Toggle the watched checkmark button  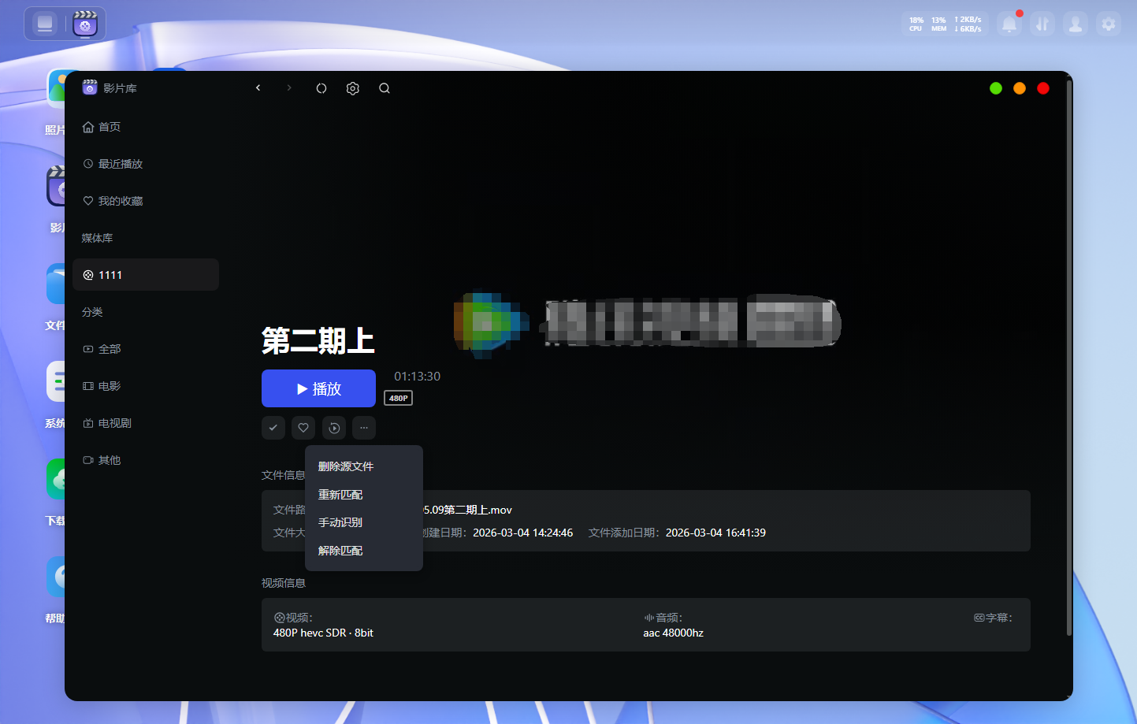[273, 428]
